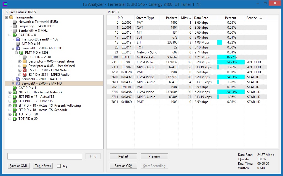Click the S icon for SDT PID 17 Actual TS

click(x=15, y=97)
